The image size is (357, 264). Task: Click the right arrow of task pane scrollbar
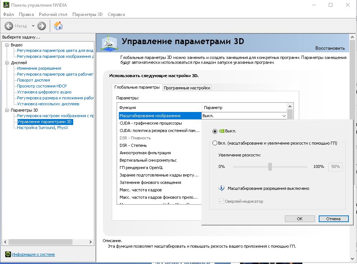tap(91, 242)
